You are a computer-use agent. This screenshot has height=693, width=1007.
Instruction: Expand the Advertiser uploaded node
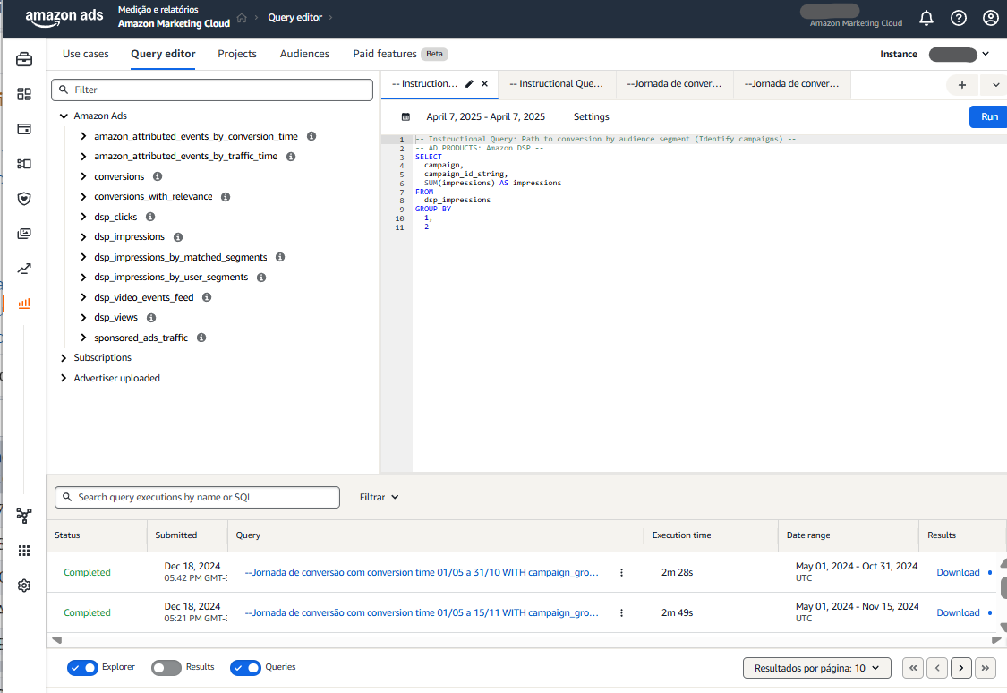[x=64, y=379]
